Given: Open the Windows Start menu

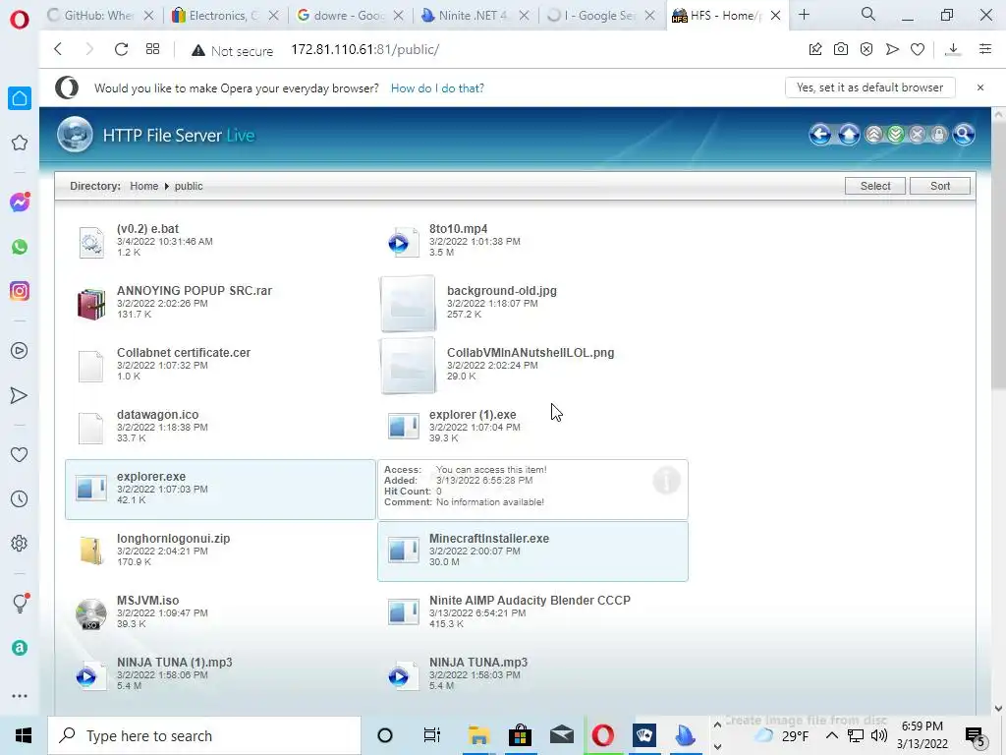Looking at the screenshot, I should coord(24,735).
